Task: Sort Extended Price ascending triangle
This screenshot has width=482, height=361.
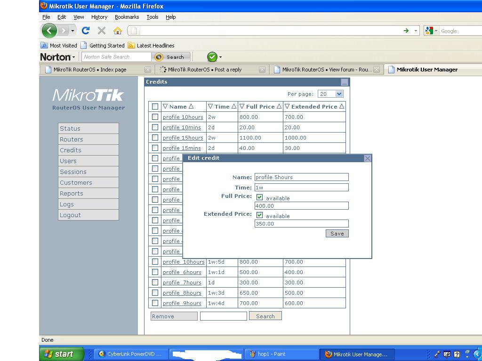Action: click(x=342, y=107)
